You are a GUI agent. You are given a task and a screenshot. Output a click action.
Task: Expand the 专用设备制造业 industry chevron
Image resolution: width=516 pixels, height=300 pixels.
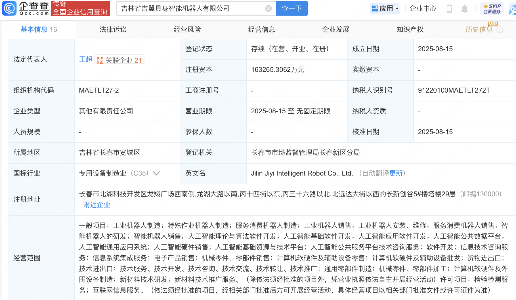point(156,173)
